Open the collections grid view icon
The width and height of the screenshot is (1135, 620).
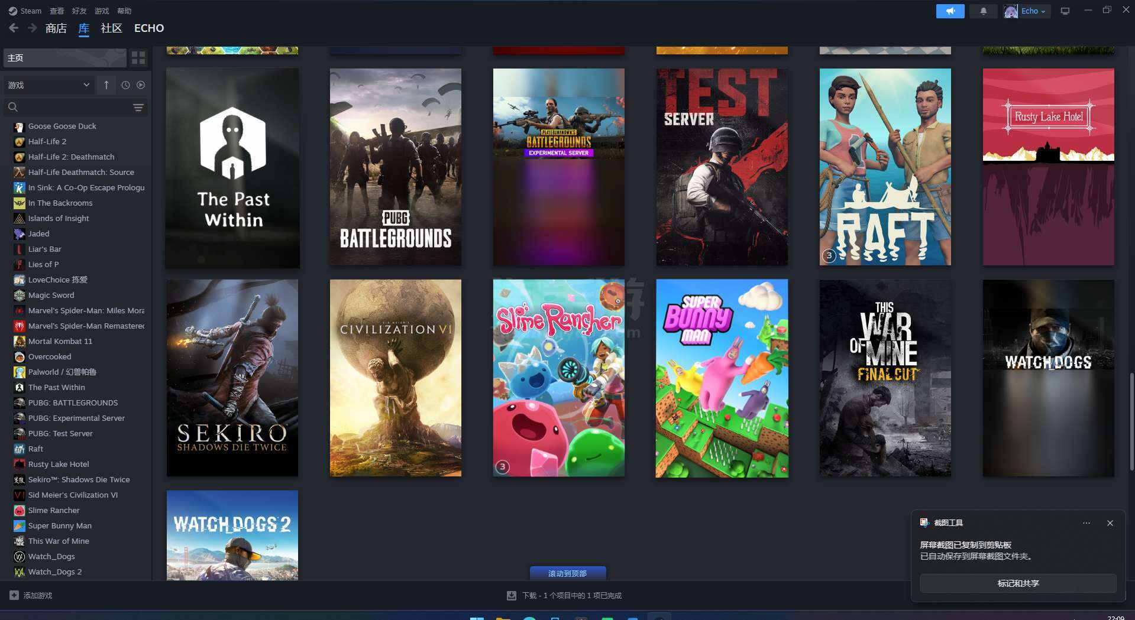pyautogui.click(x=138, y=57)
